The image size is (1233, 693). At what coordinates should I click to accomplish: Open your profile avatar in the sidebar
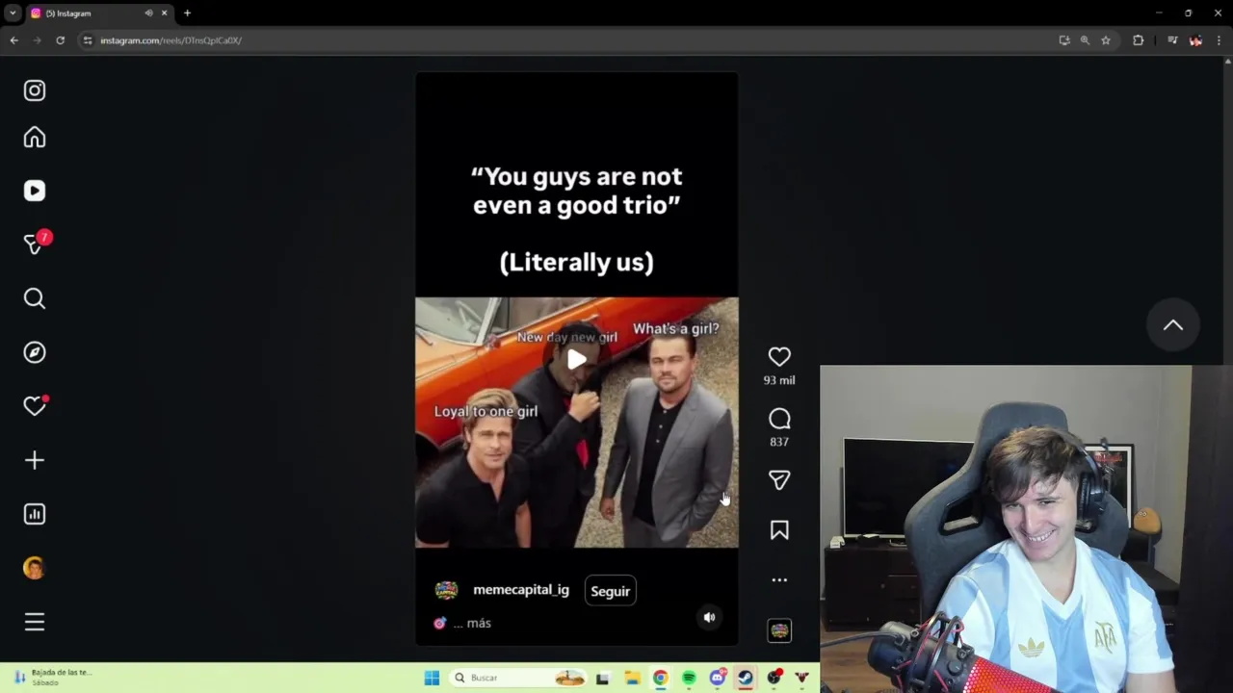(35, 568)
